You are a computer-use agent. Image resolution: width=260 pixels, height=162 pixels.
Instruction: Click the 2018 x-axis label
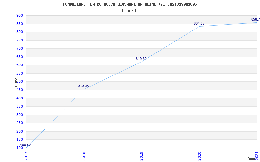84,156
